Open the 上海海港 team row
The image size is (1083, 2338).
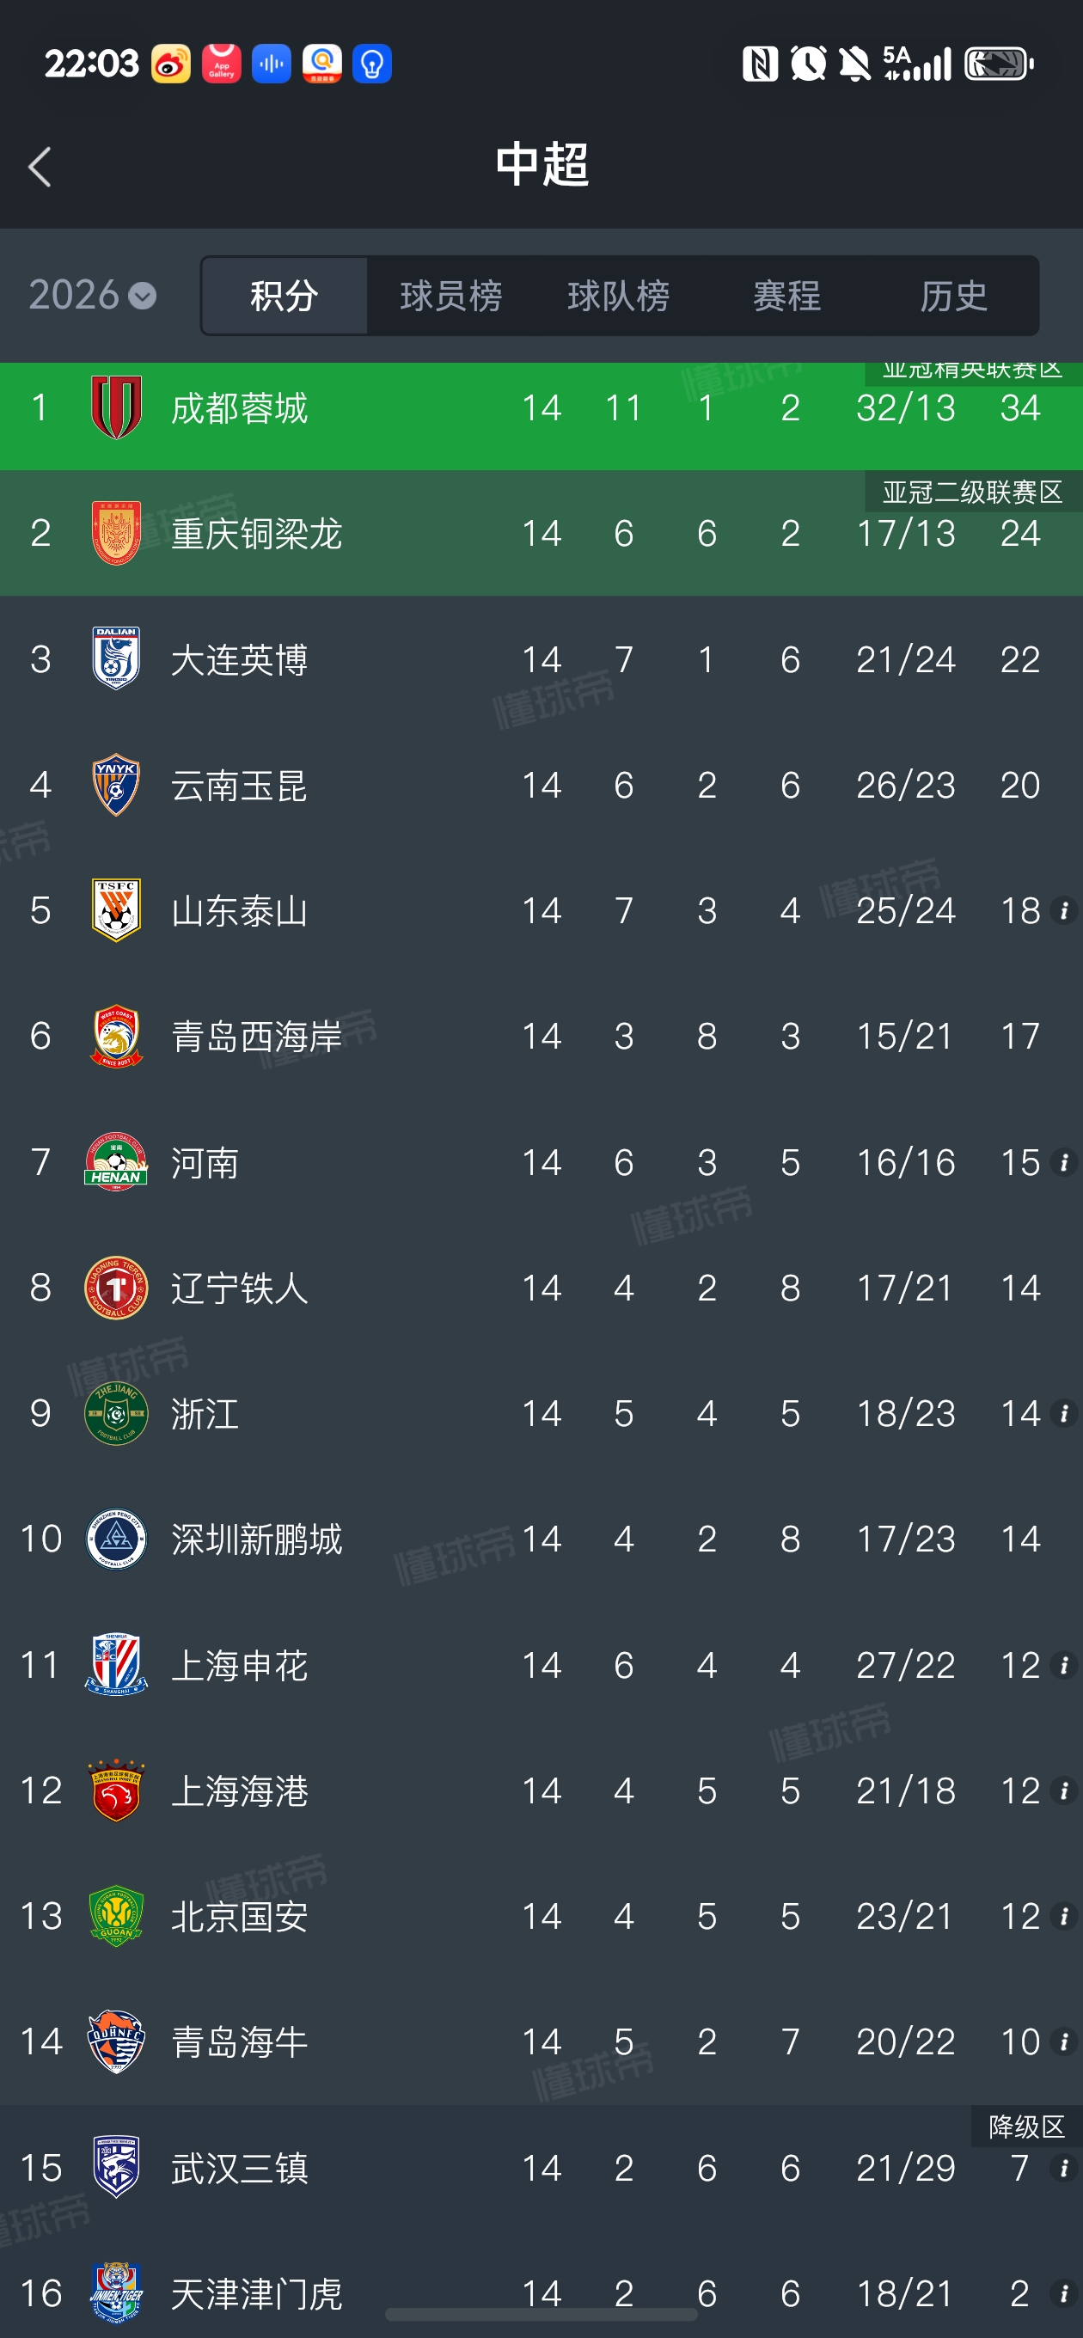click(x=541, y=1790)
